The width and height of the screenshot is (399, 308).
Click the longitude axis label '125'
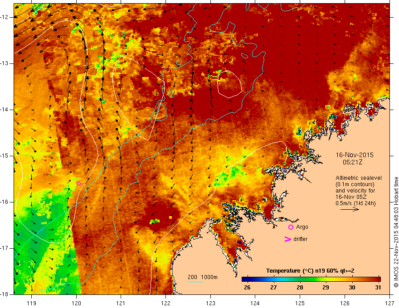pos(300,303)
